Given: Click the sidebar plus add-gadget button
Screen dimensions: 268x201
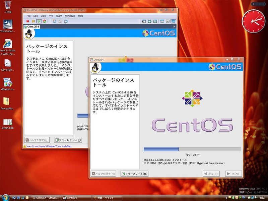Looking at the screenshot, I should (x=254, y=4).
